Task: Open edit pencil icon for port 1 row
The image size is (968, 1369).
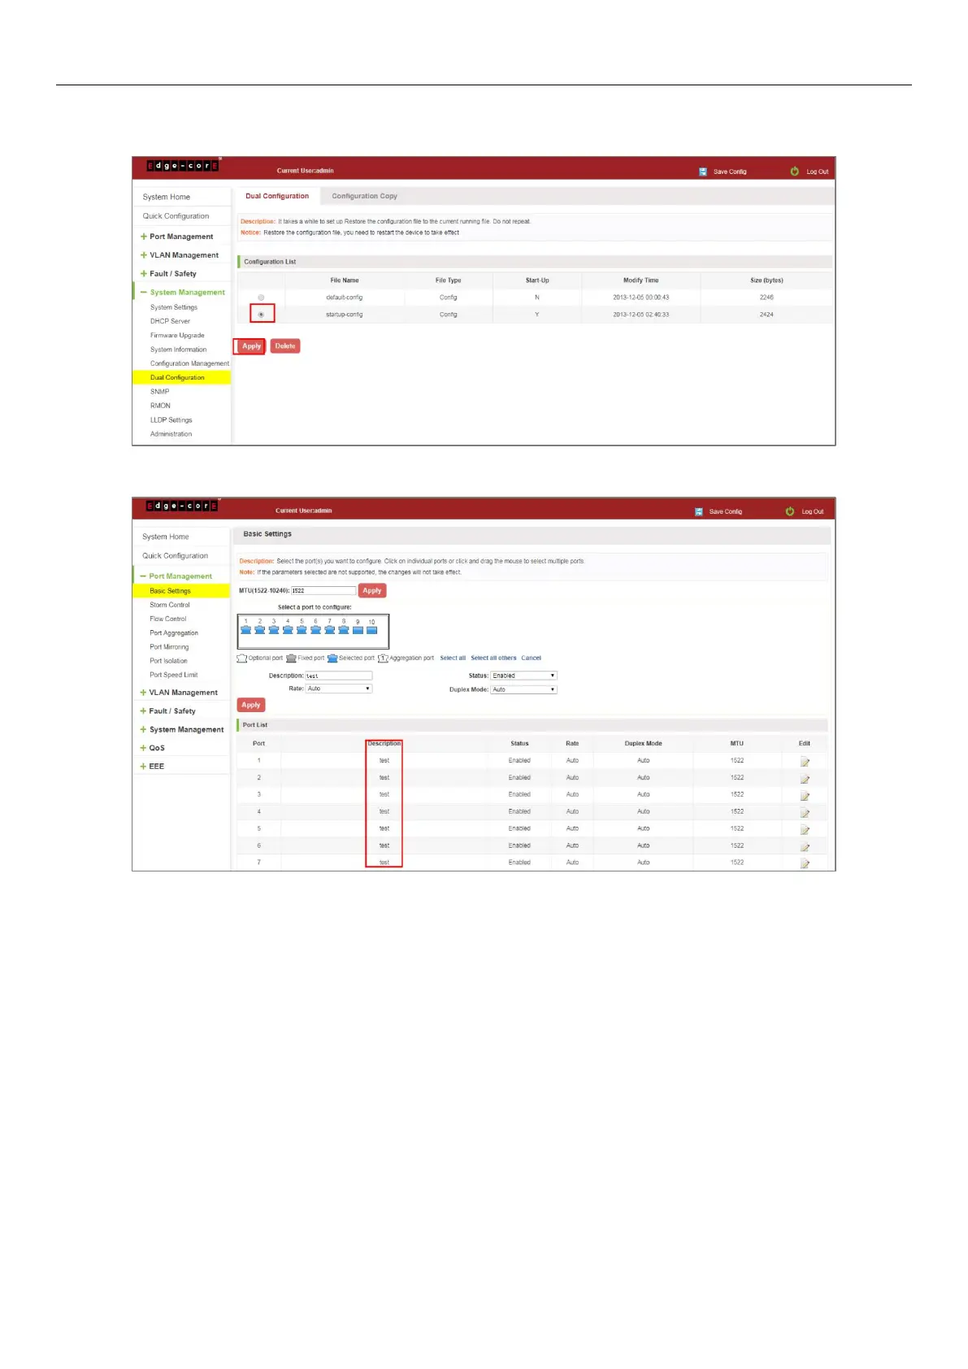Action: (805, 762)
